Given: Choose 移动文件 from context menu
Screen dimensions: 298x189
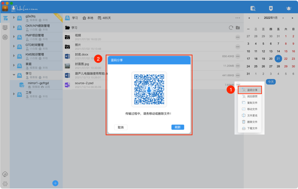Looking at the screenshot, I should [250, 109].
